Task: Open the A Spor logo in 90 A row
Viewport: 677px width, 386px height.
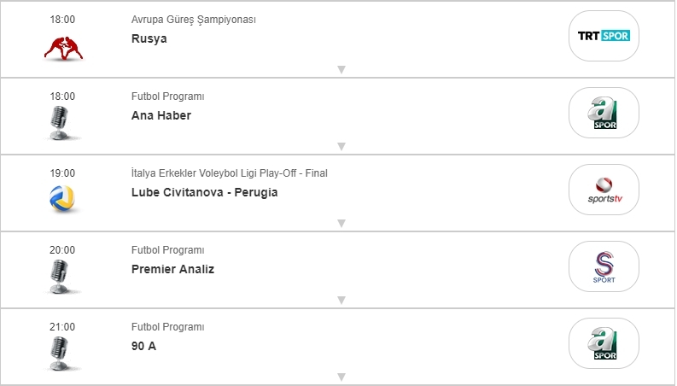Action: click(604, 343)
